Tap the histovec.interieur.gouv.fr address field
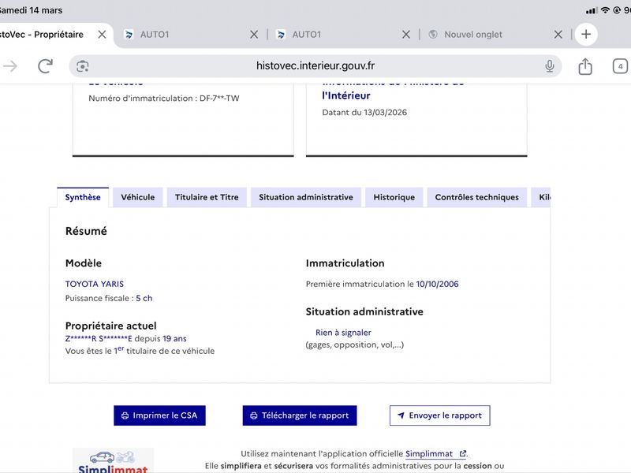 [x=315, y=66]
